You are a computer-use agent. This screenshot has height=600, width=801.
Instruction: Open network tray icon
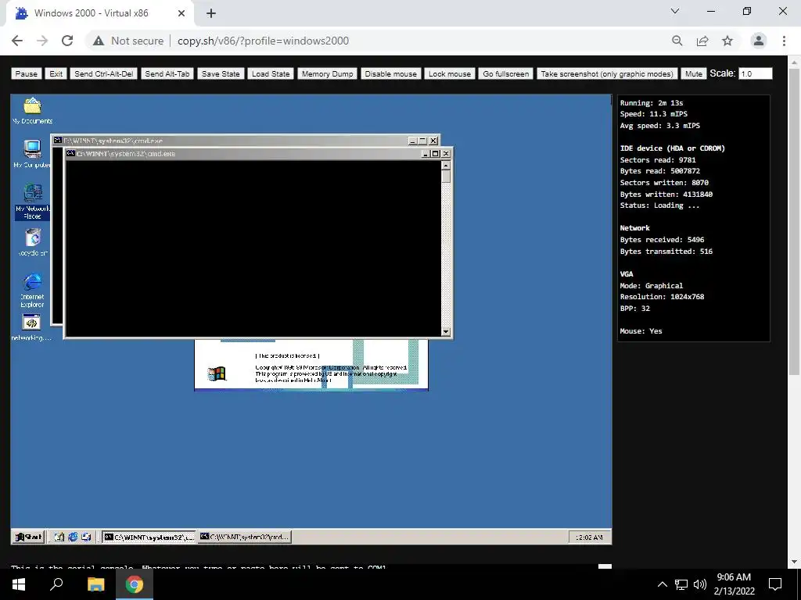point(681,584)
